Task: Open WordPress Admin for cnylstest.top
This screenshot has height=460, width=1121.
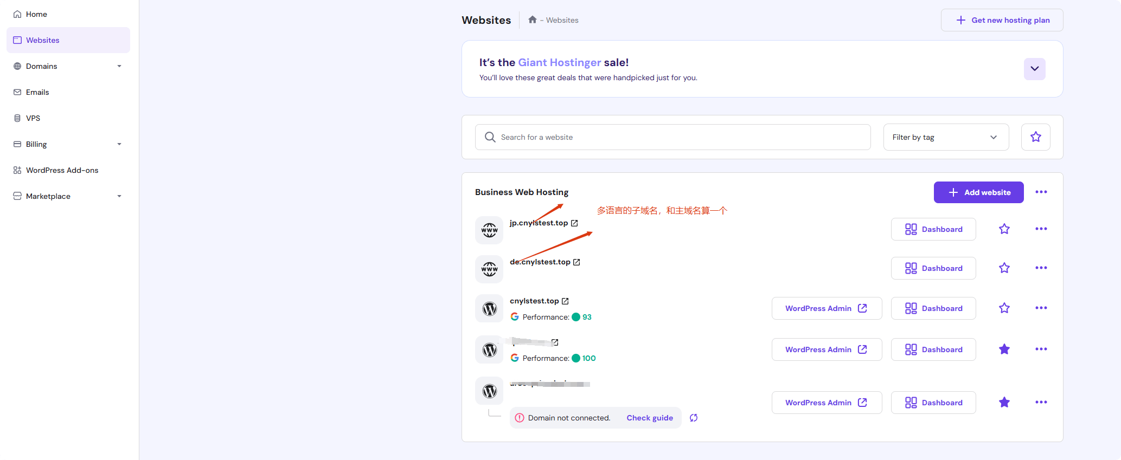Action: coord(827,308)
